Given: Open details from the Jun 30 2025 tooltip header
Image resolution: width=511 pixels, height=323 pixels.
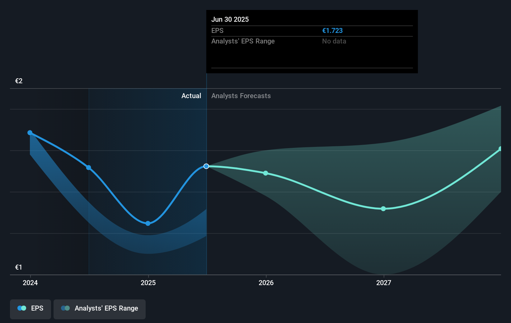Looking at the screenshot, I should [x=230, y=19].
